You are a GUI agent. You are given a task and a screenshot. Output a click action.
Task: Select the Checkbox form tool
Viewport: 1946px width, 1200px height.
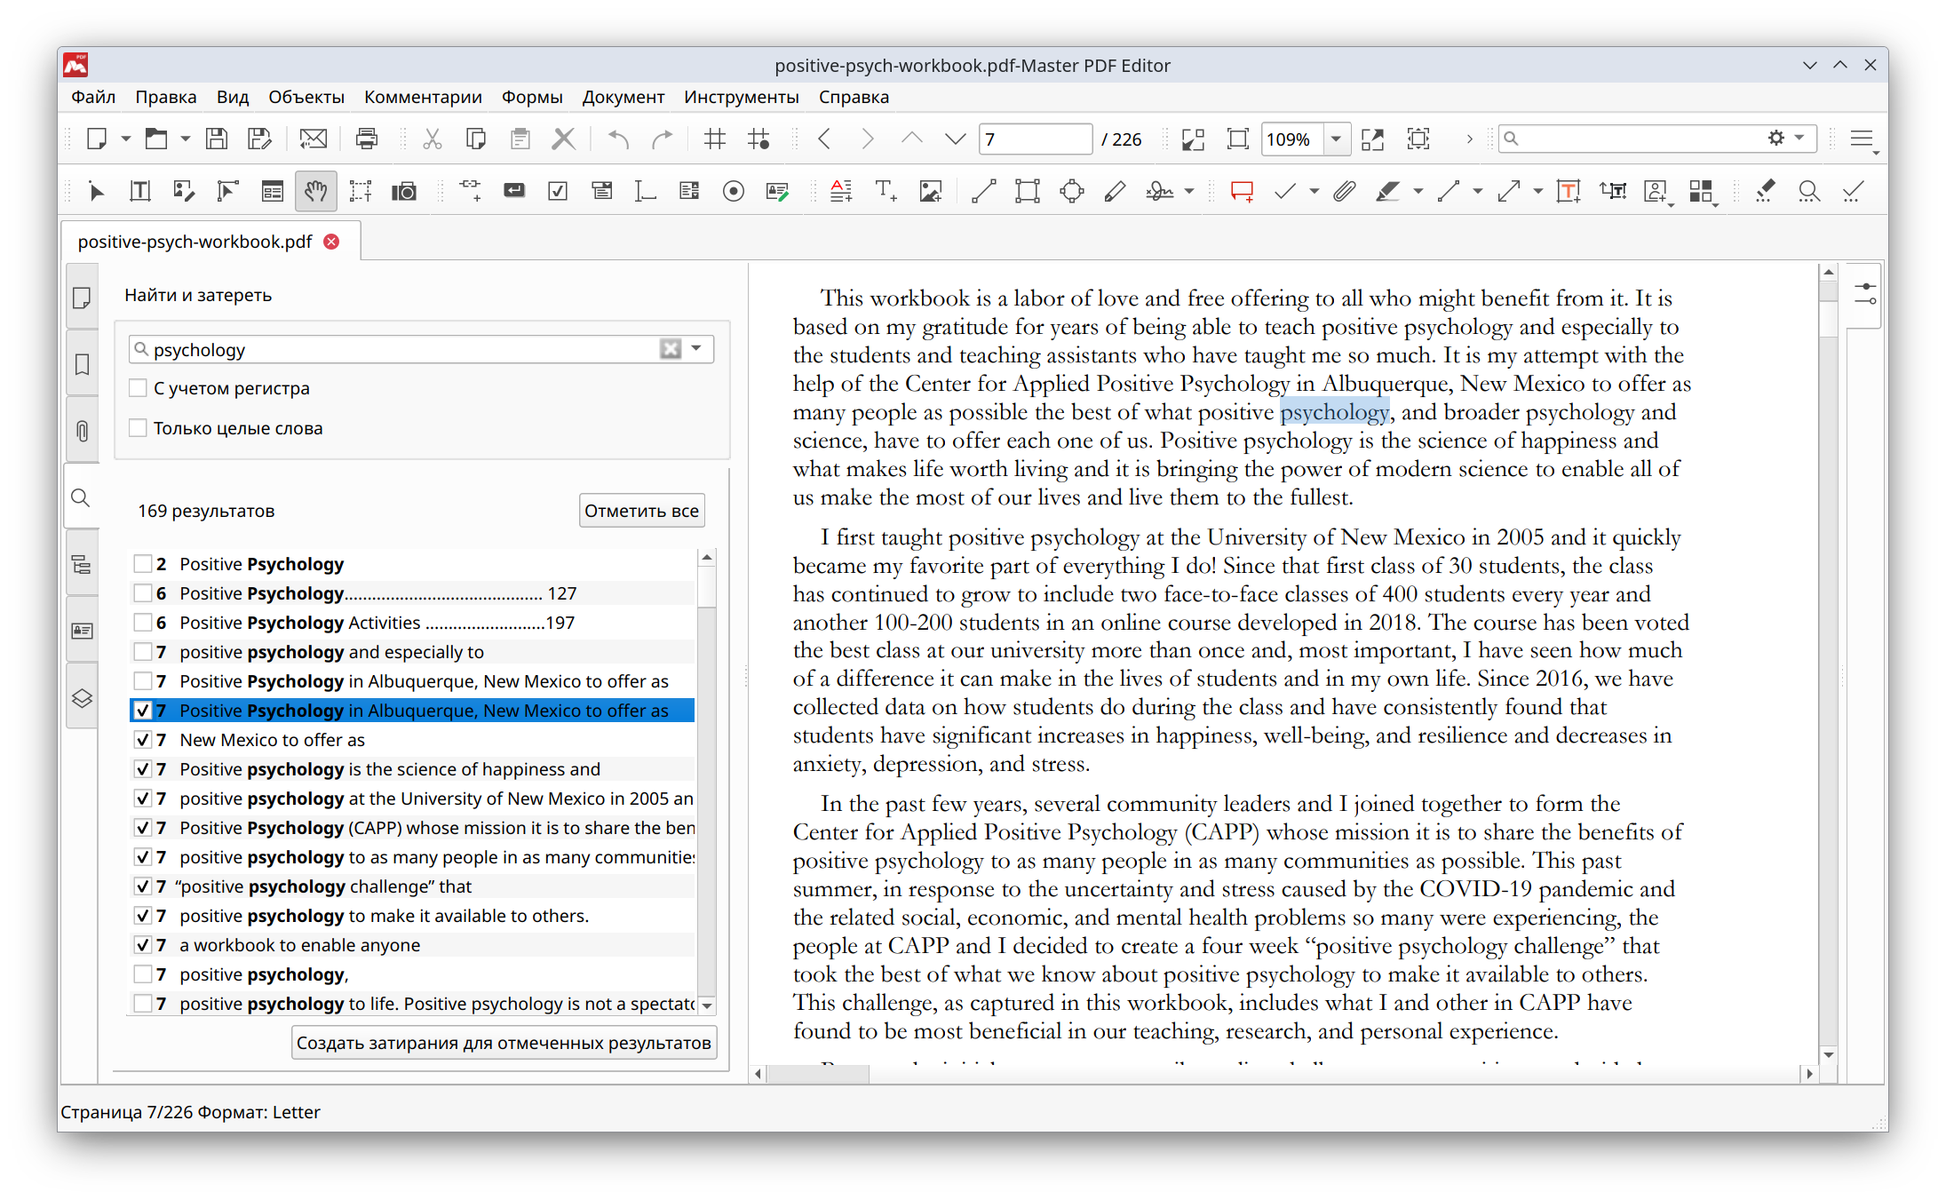[x=558, y=191]
